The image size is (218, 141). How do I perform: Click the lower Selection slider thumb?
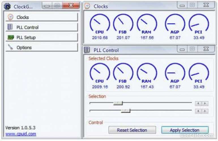[x=126, y=111]
